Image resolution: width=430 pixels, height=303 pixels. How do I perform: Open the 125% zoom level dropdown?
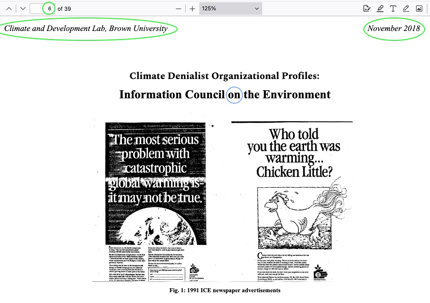tap(230, 9)
